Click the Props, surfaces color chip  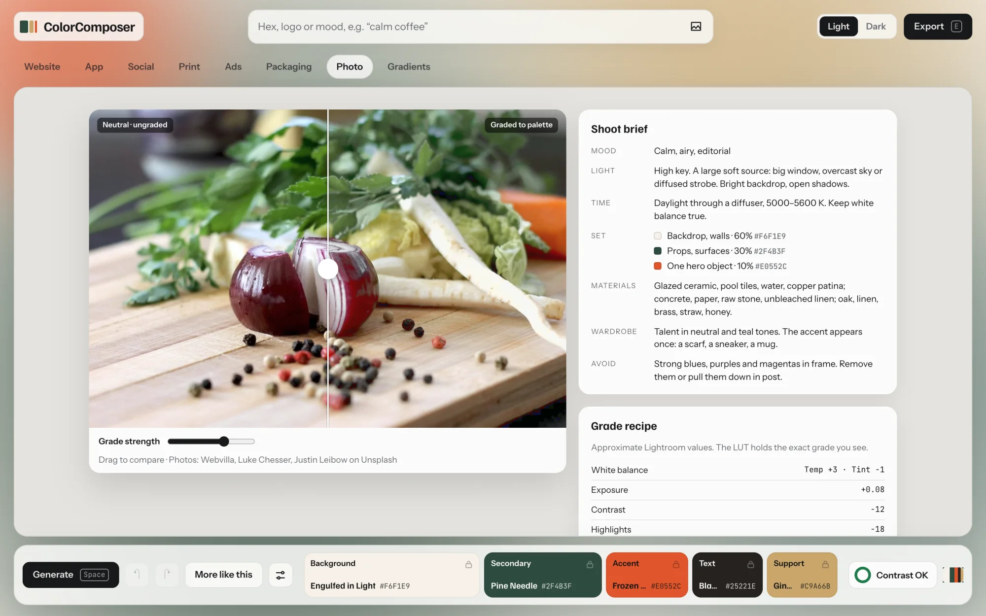(658, 251)
